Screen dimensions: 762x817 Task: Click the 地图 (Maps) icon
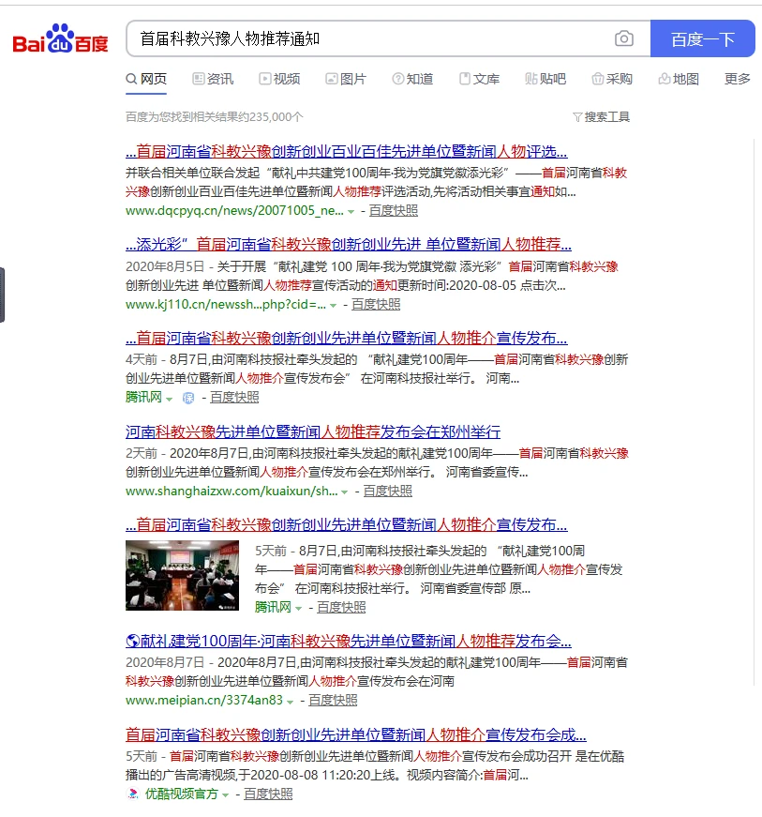point(664,79)
